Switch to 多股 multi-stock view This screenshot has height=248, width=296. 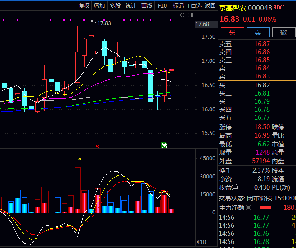(x=115, y=5)
